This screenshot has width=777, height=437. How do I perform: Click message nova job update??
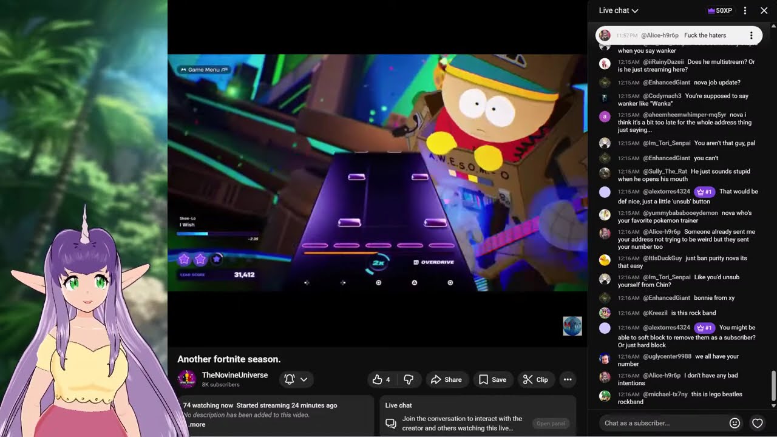[717, 83]
